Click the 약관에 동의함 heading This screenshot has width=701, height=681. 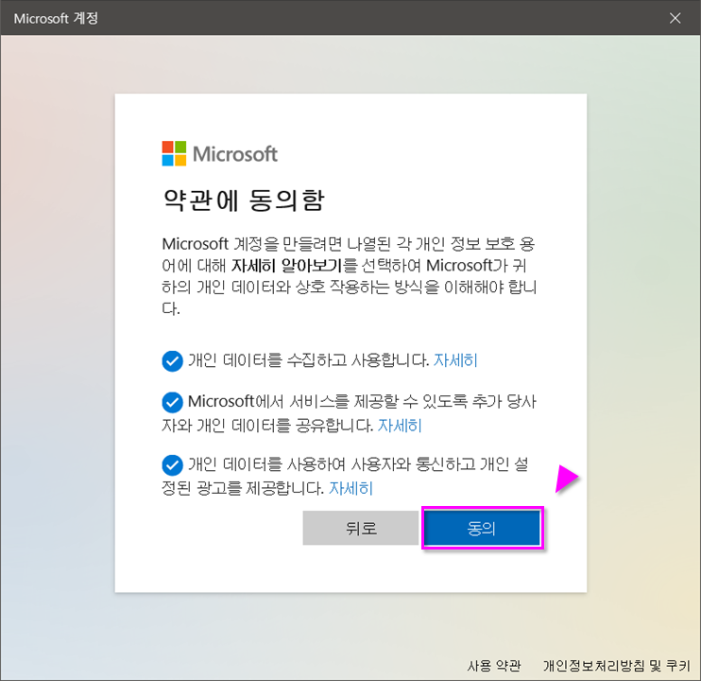(x=244, y=200)
